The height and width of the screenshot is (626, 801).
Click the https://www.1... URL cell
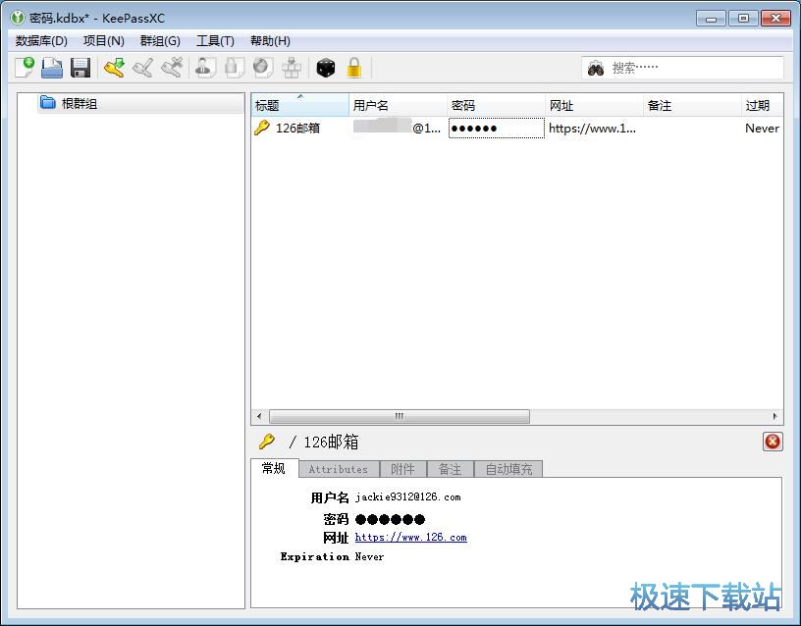coord(593,128)
